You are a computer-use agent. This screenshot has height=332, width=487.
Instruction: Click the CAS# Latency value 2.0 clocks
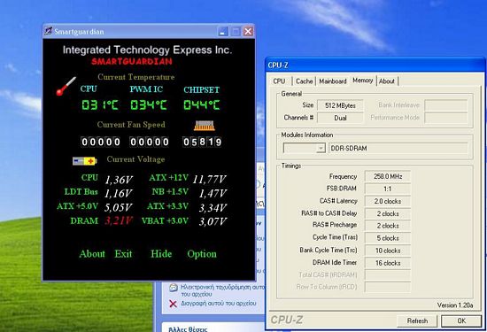[388, 201]
